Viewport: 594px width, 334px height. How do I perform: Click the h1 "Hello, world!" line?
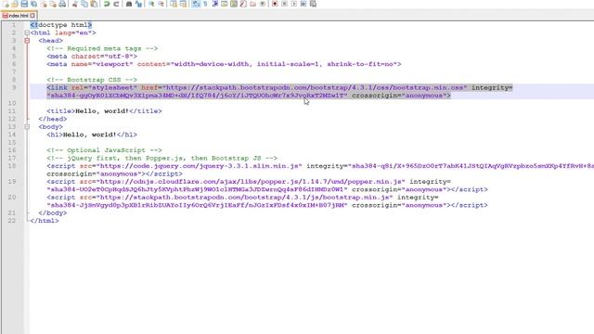92,135
